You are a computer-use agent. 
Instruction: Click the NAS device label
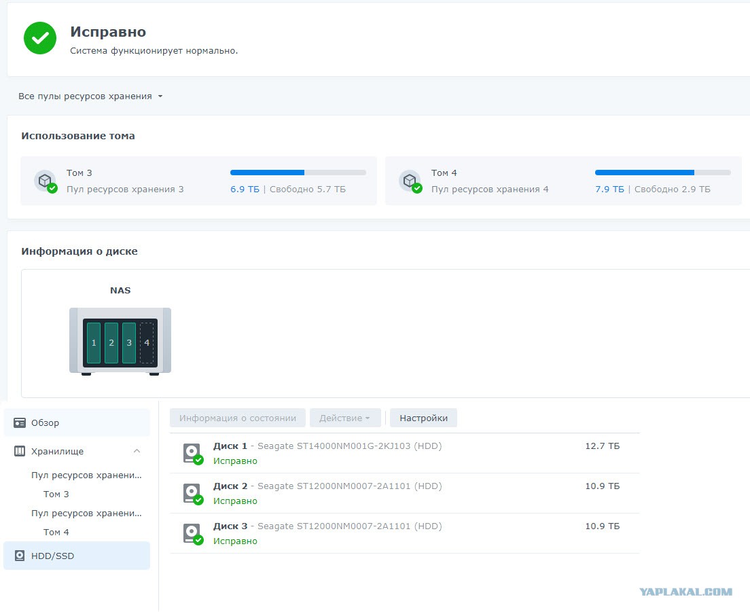(x=120, y=290)
